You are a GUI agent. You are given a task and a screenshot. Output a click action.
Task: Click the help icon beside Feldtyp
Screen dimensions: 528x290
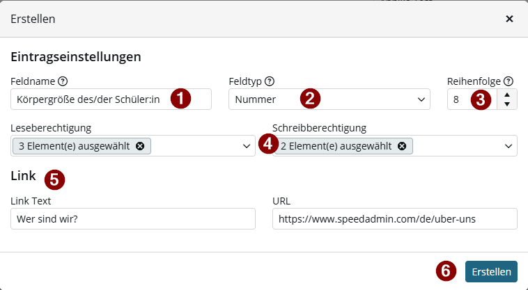(270, 81)
